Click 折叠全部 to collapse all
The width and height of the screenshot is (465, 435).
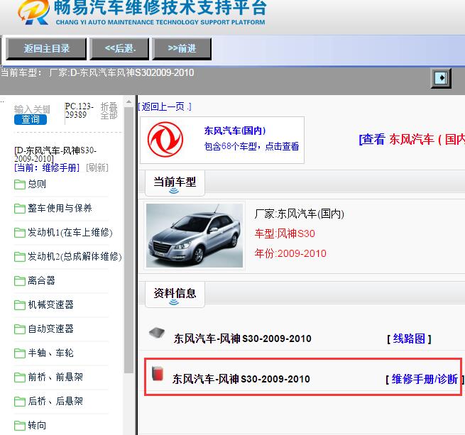[109, 111]
